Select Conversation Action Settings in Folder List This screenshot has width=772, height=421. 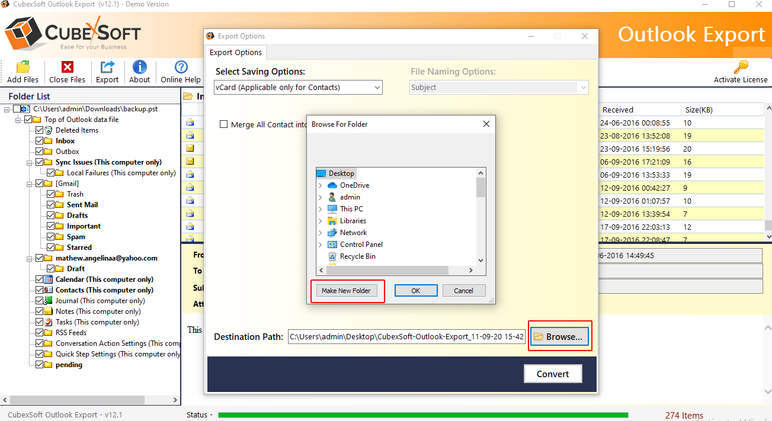[x=118, y=343]
